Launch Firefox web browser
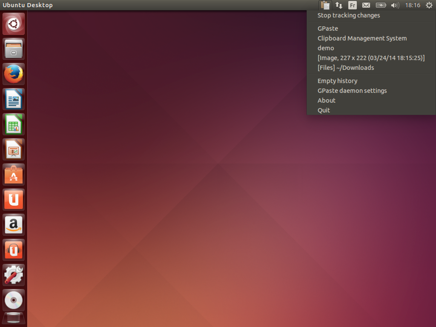436x327 pixels. [x=14, y=74]
